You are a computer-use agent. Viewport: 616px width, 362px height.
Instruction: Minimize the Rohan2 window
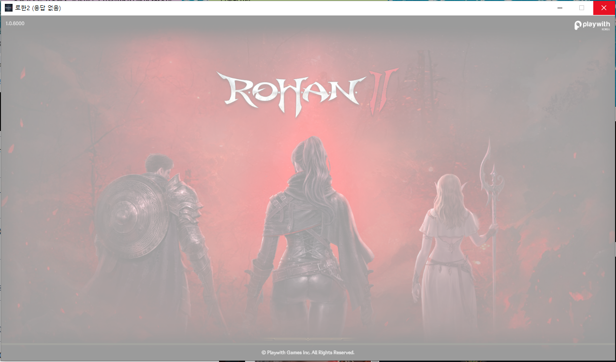point(559,8)
